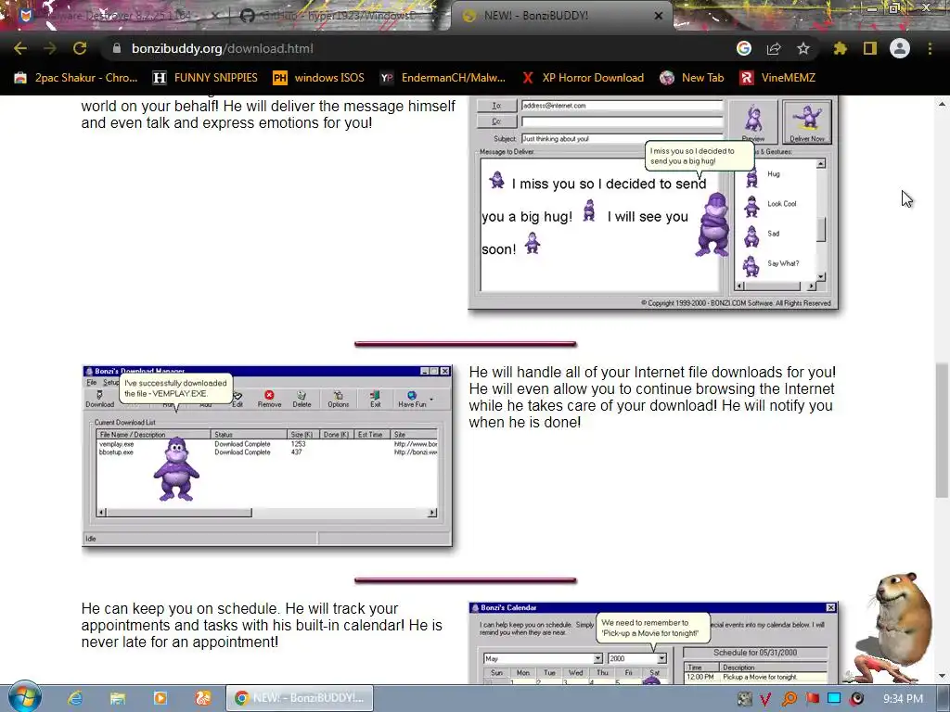Viewport: 950px width, 712px height.
Task: Open Windows Media Player from the taskbar
Action: click(160, 698)
